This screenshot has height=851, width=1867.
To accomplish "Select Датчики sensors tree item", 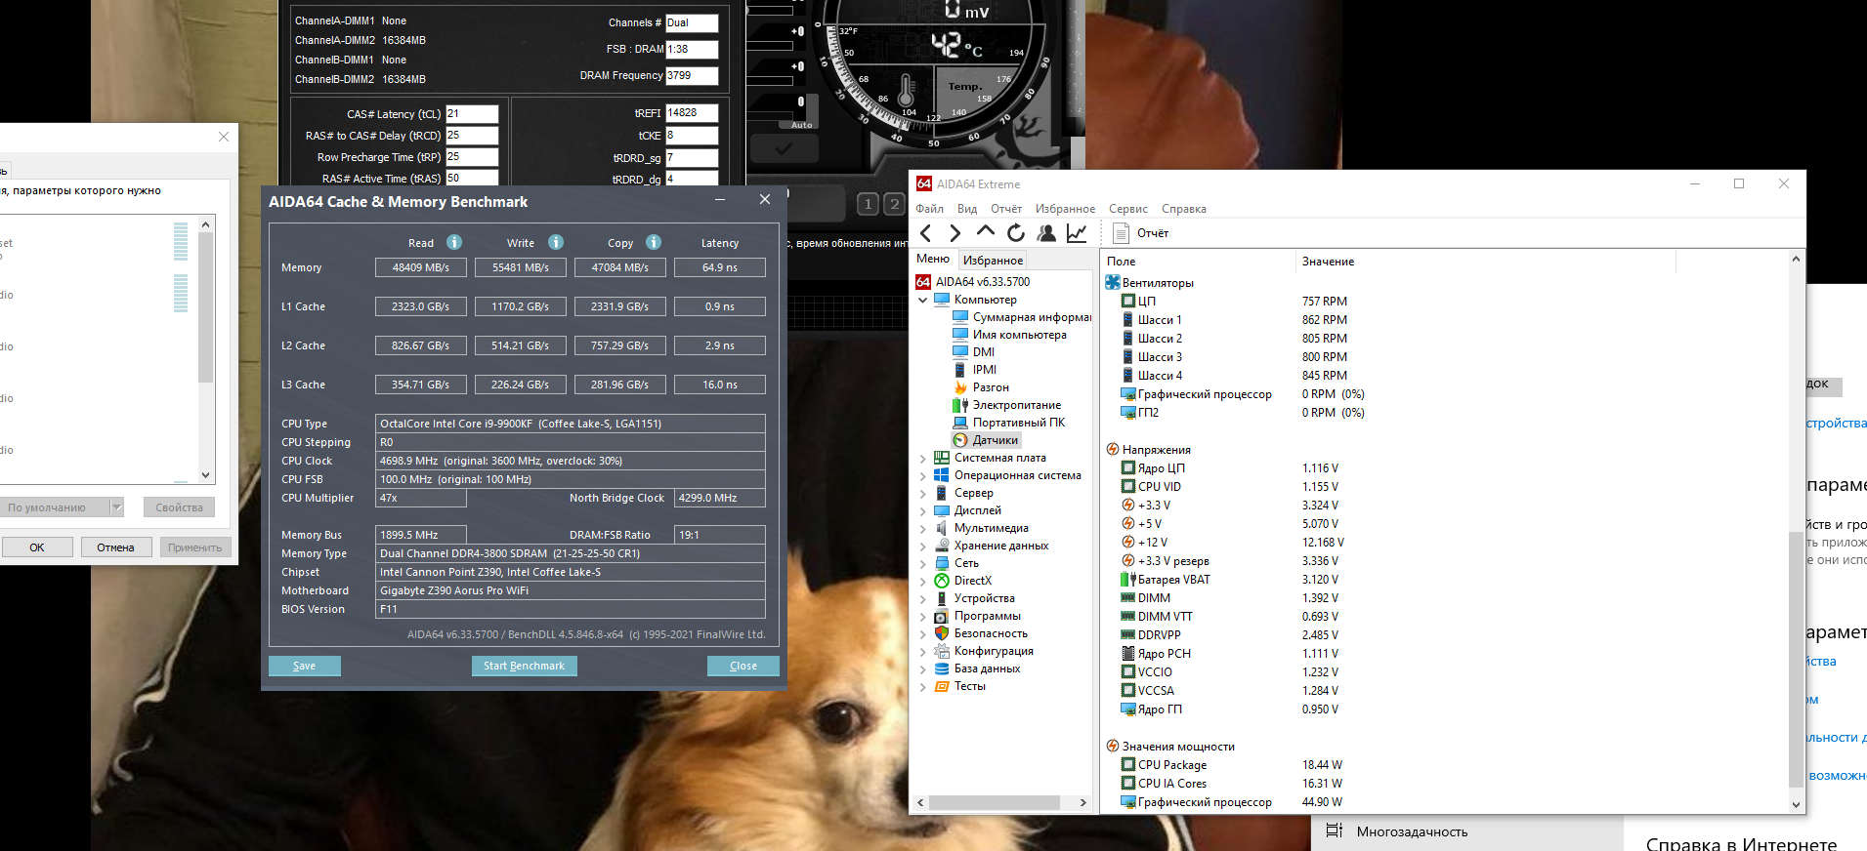I will (x=986, y=440).
